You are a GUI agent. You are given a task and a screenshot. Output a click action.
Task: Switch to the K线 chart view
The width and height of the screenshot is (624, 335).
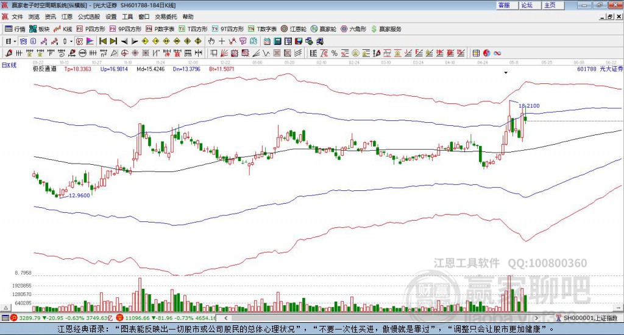(63, 29)
